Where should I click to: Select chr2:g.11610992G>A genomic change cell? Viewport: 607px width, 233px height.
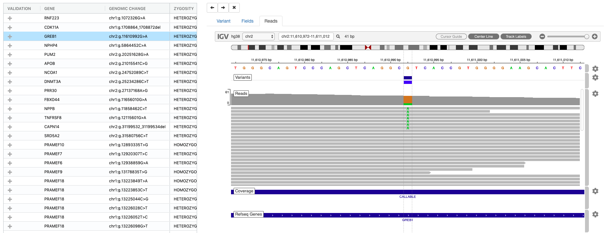[x=128, y=36]
